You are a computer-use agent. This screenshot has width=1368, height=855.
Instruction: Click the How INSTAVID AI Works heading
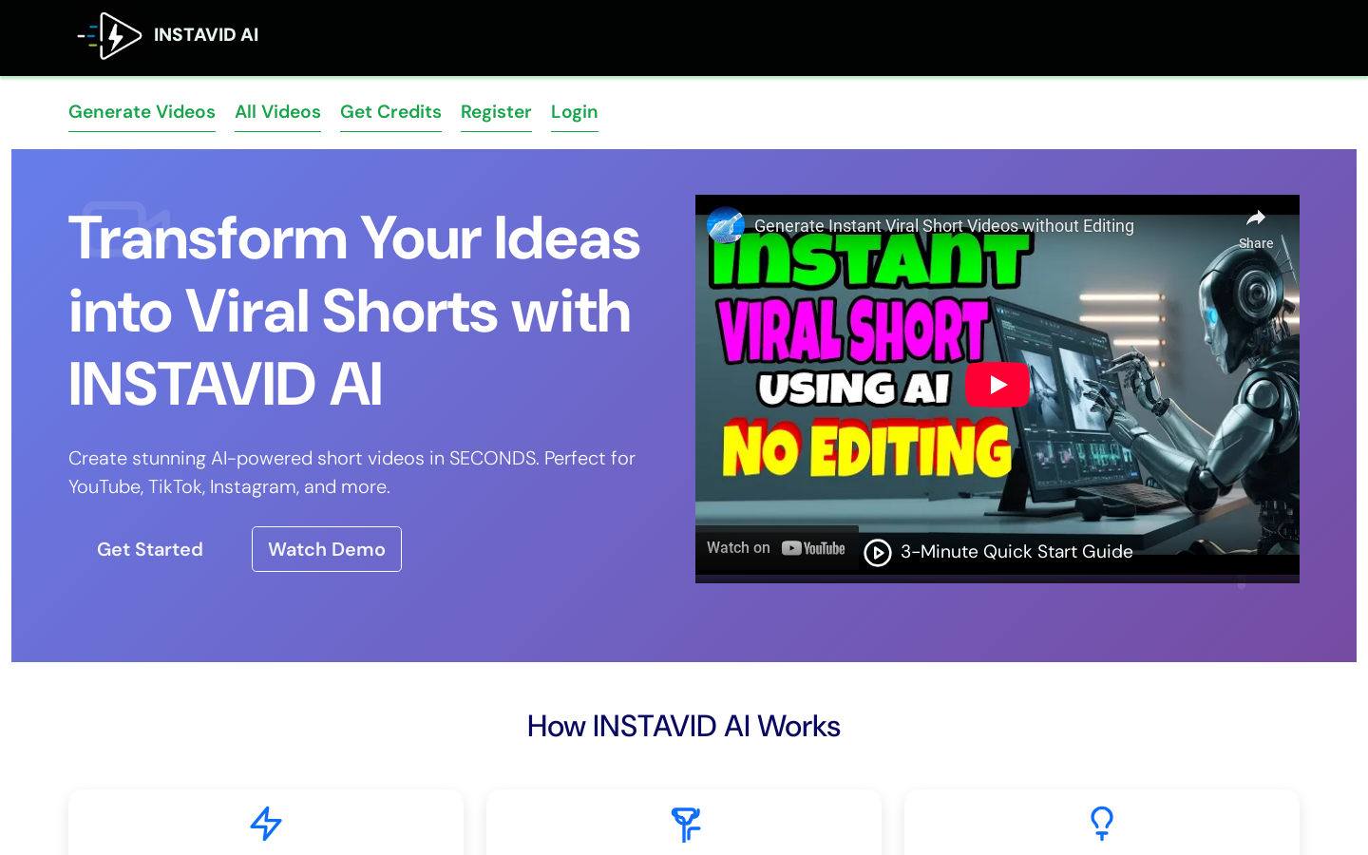tap(684, 726)
